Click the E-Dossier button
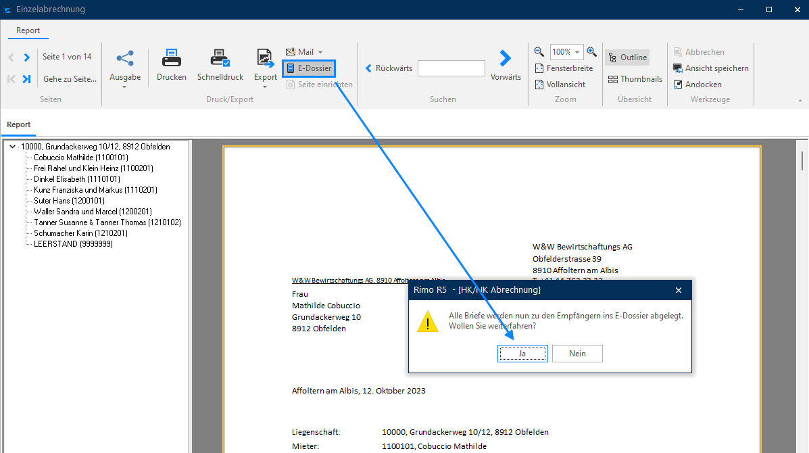This screenshot has height=453, width=809. [x=309, y=68]
